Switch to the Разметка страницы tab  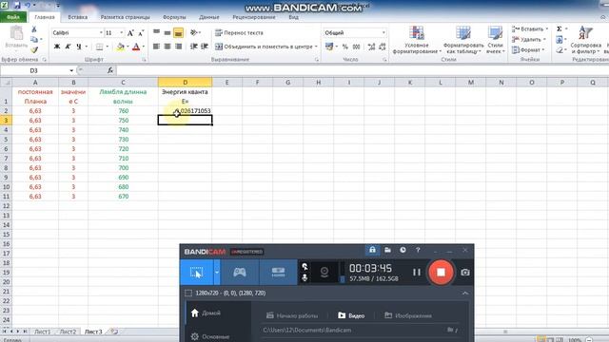click(125, 17)
